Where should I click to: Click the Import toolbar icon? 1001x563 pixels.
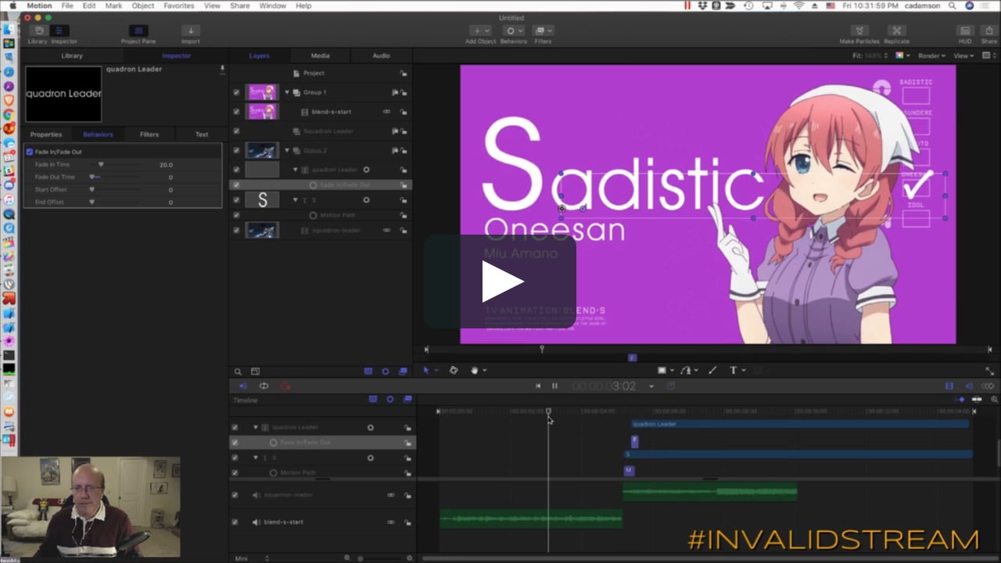coord(190,30)
